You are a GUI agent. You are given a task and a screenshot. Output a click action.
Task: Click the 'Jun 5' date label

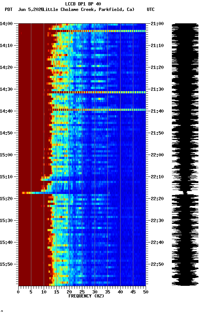pos(25,9)
